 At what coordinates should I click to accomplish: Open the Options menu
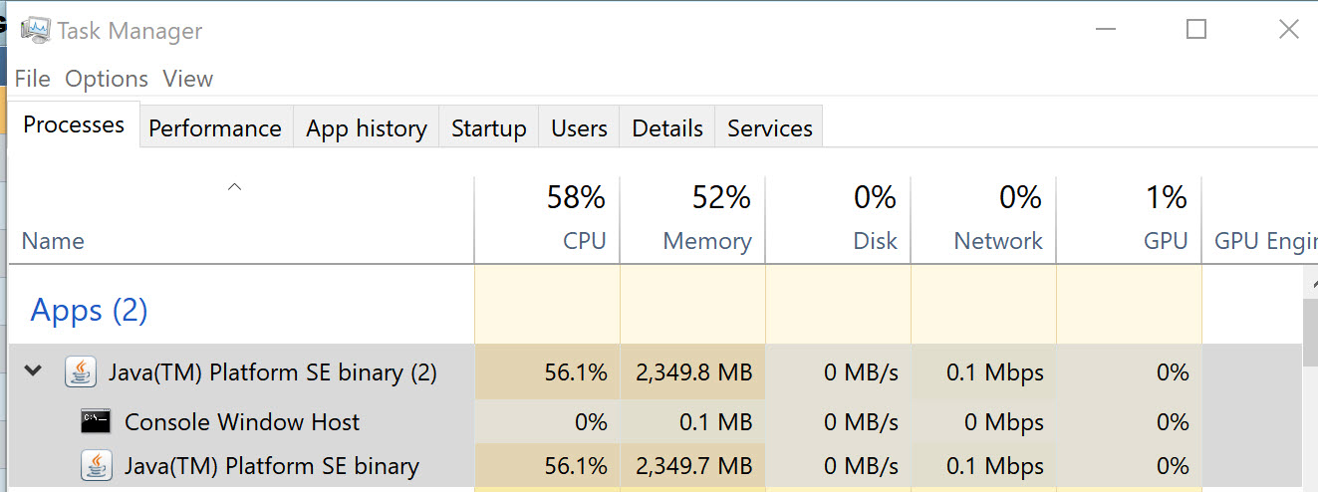[107, 79]
